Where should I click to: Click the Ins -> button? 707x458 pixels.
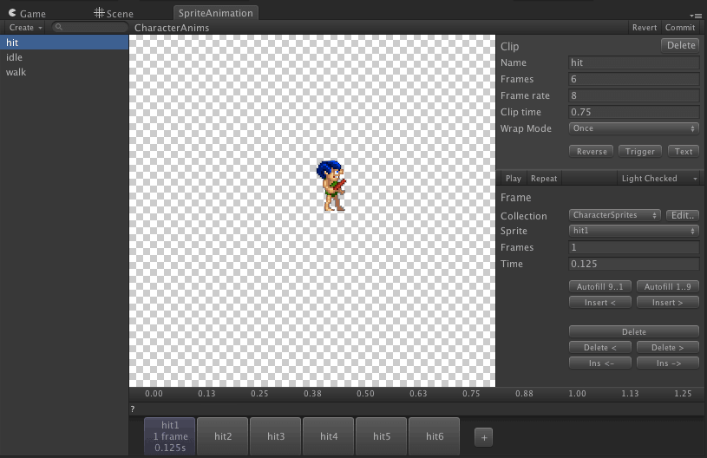(667, 363)
